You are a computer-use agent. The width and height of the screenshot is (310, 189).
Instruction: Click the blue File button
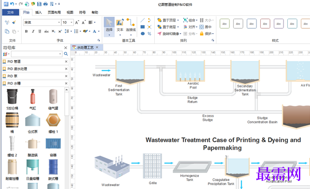pyautogui.click(x=11, y=13)
